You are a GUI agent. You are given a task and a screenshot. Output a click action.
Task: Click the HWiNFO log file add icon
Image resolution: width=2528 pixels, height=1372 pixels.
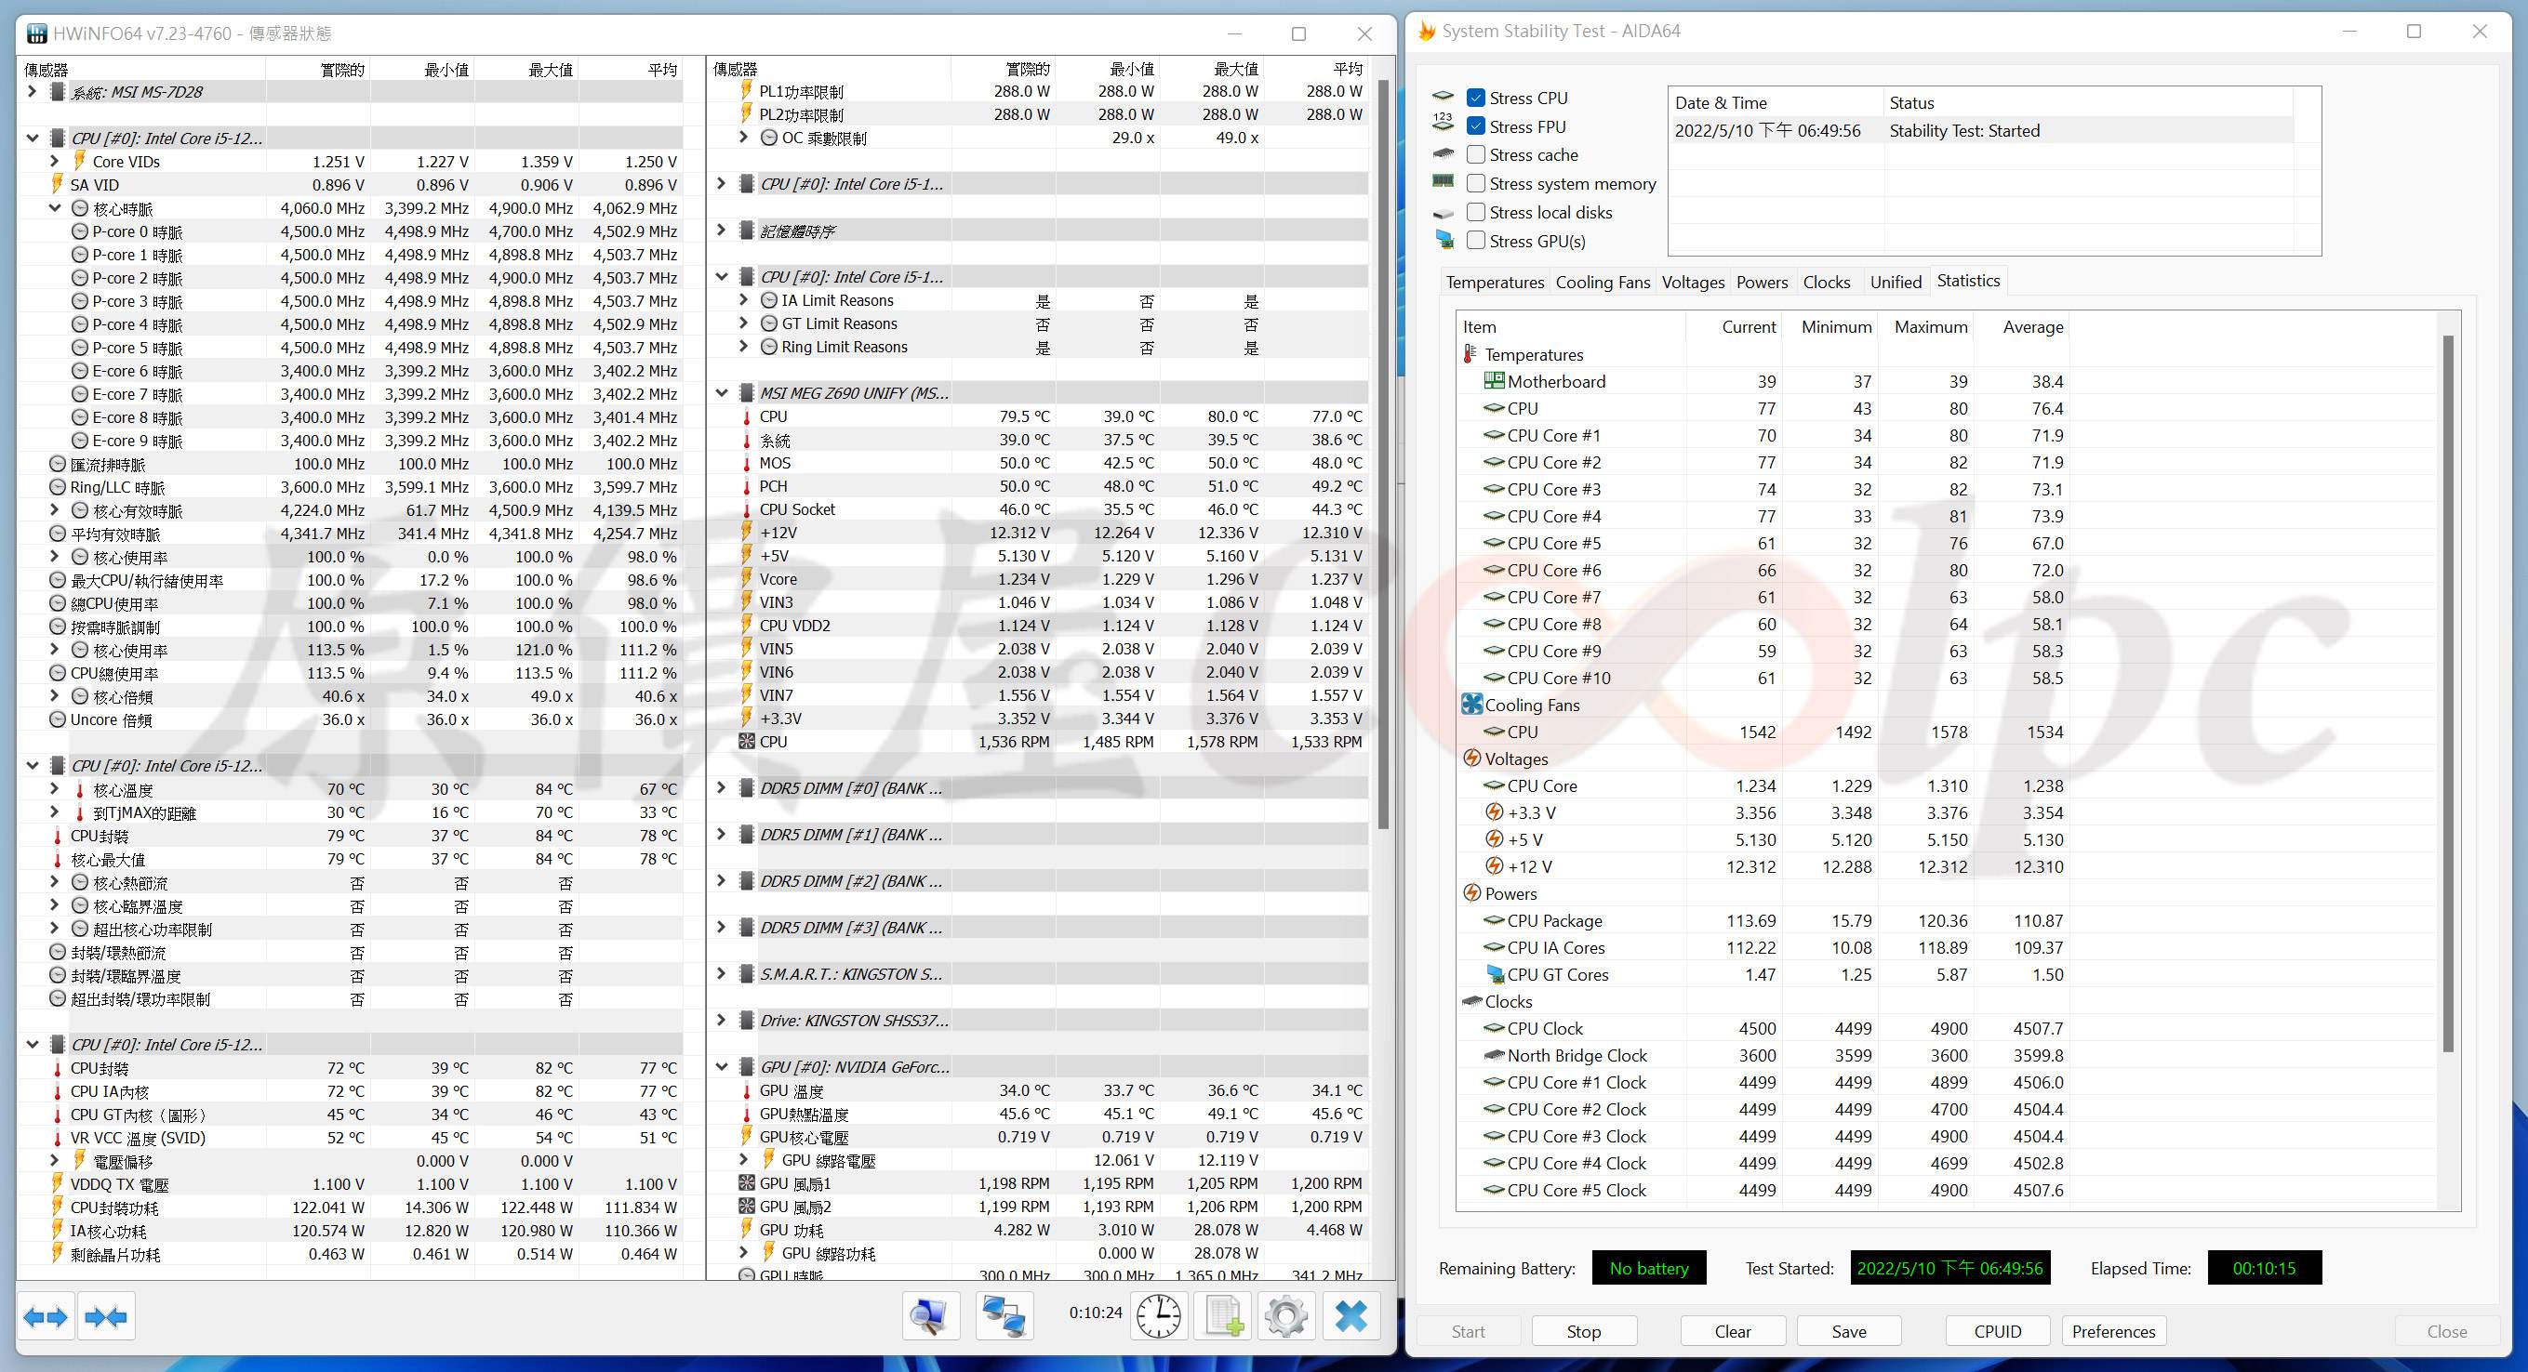point(1223,1316)
